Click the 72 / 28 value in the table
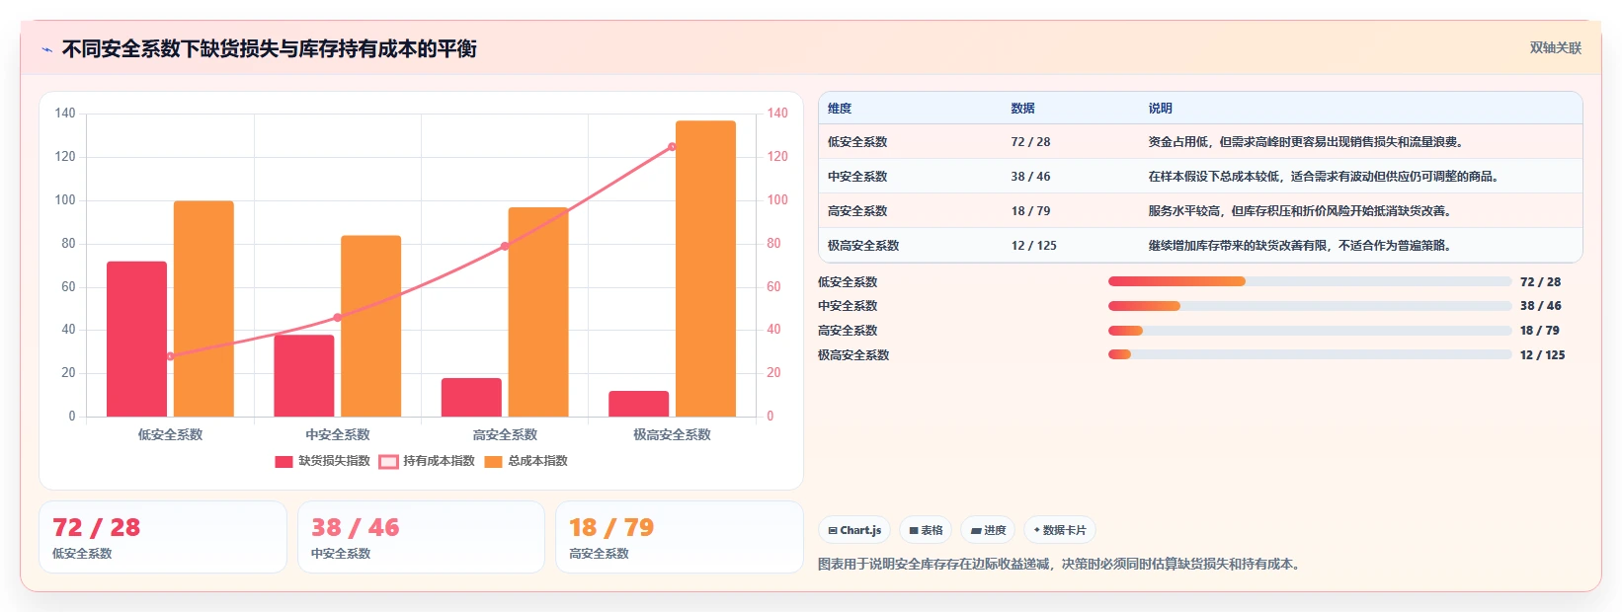Viewport: 1622px width, 612px height. (x=1030, y=142)
